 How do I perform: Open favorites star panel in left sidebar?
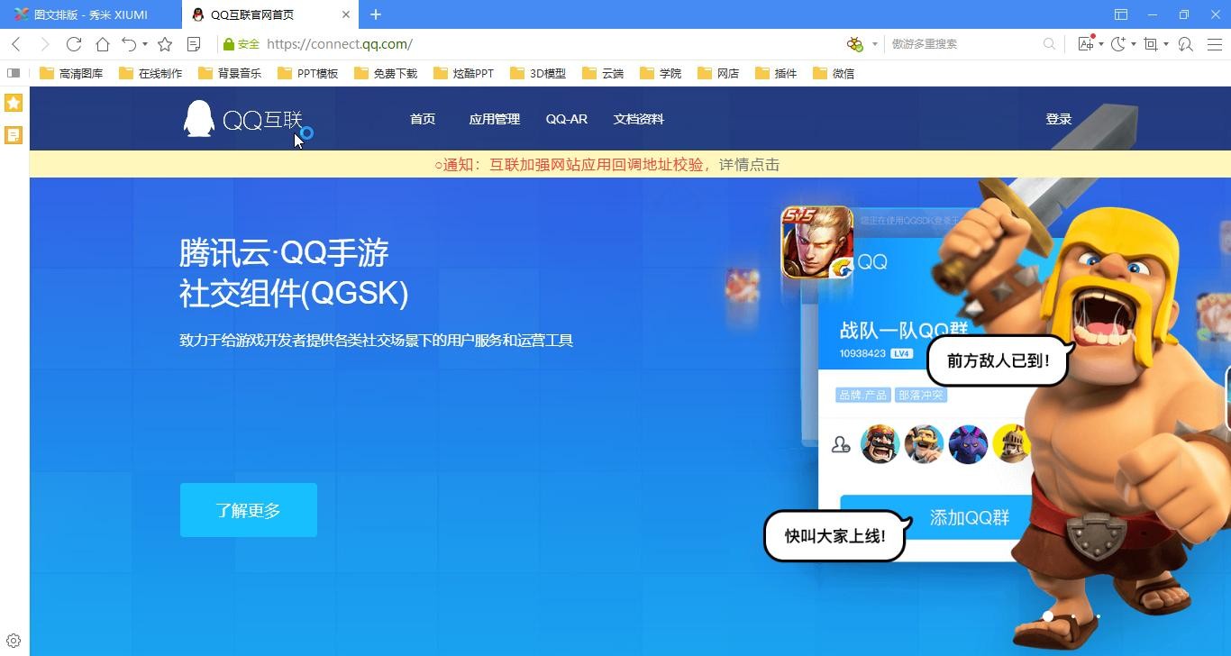coord(14,103)
